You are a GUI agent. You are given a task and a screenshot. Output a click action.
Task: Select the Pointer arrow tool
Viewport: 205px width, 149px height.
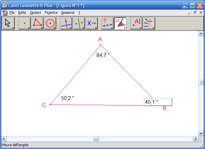click(9, 23)
